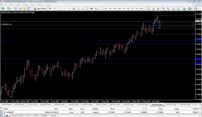This screenshot has height=117, width=202.
Task: Open the Templates icon
Action: coord(196,9)
